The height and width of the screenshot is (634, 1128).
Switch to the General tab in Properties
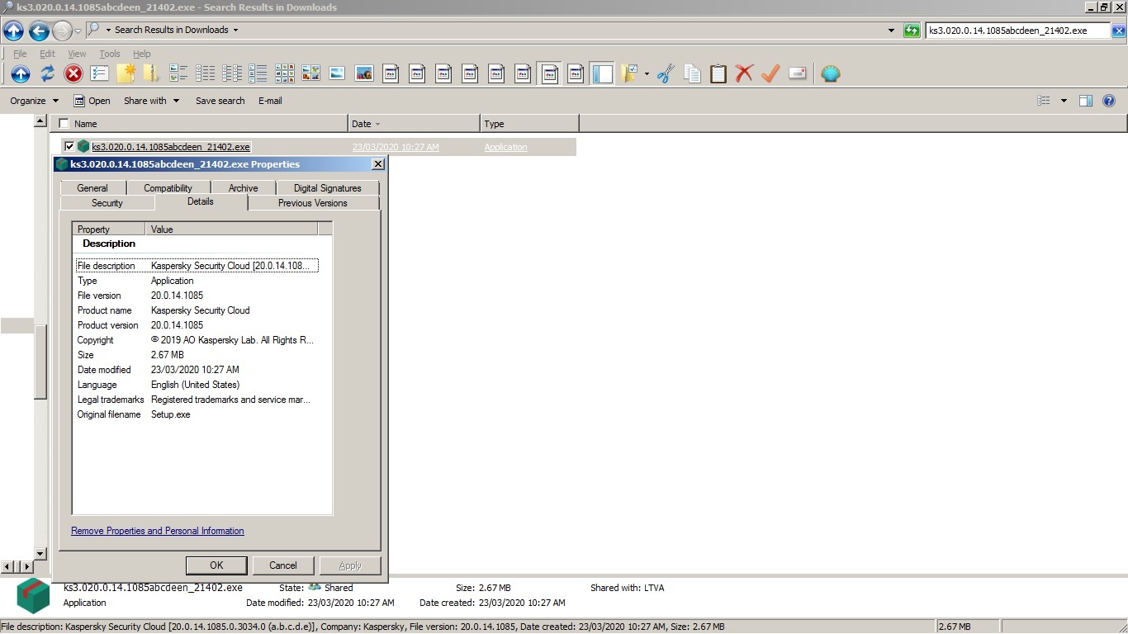pyautogui.click(x=92, y=188)
